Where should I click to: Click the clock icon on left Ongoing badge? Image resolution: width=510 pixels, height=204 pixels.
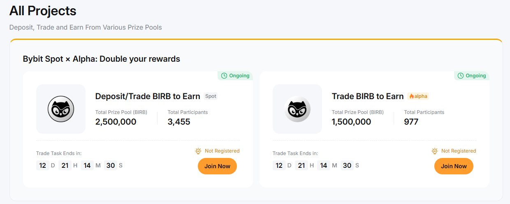pyautogui.click(x=224, y=76)
